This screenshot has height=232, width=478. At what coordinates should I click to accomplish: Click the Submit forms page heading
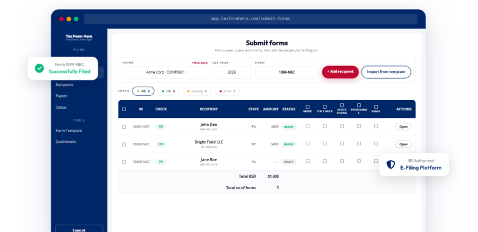point(267,43)
